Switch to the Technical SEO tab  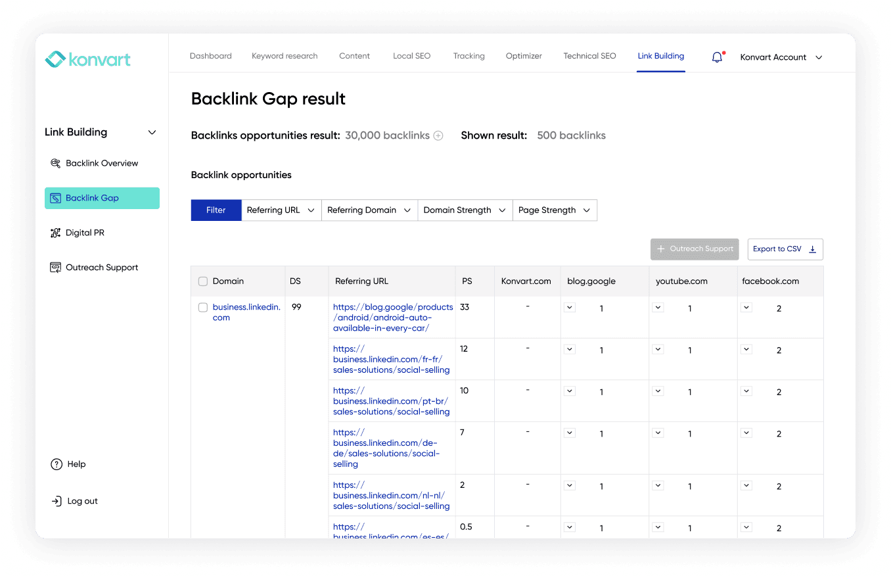pyautogui.click(x=589, y=56)
